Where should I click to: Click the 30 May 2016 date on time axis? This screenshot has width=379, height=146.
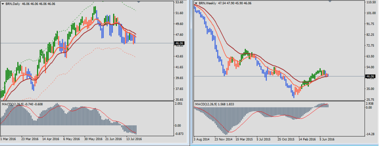tap(93, 139)
